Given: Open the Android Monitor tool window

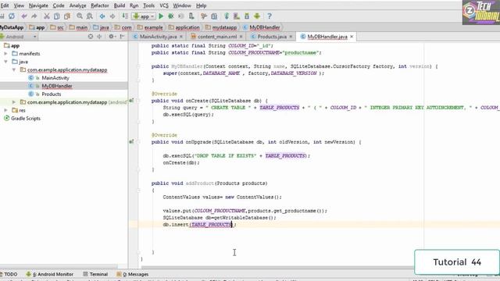Looking at the screenshot, I should point(49,274).
